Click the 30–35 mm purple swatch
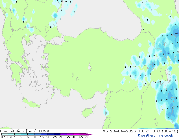Viewport: 179px width, 138px height. [x=63, y=134]
